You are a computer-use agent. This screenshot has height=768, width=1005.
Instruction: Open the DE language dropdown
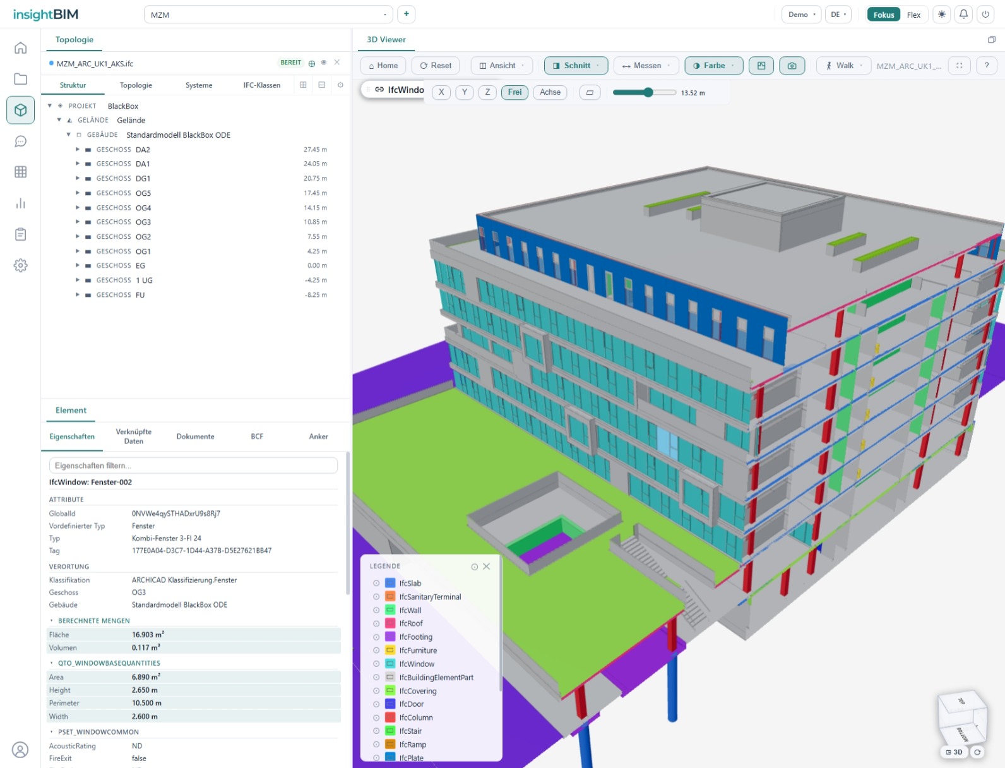pyautogui.click(x=838, y=15)
